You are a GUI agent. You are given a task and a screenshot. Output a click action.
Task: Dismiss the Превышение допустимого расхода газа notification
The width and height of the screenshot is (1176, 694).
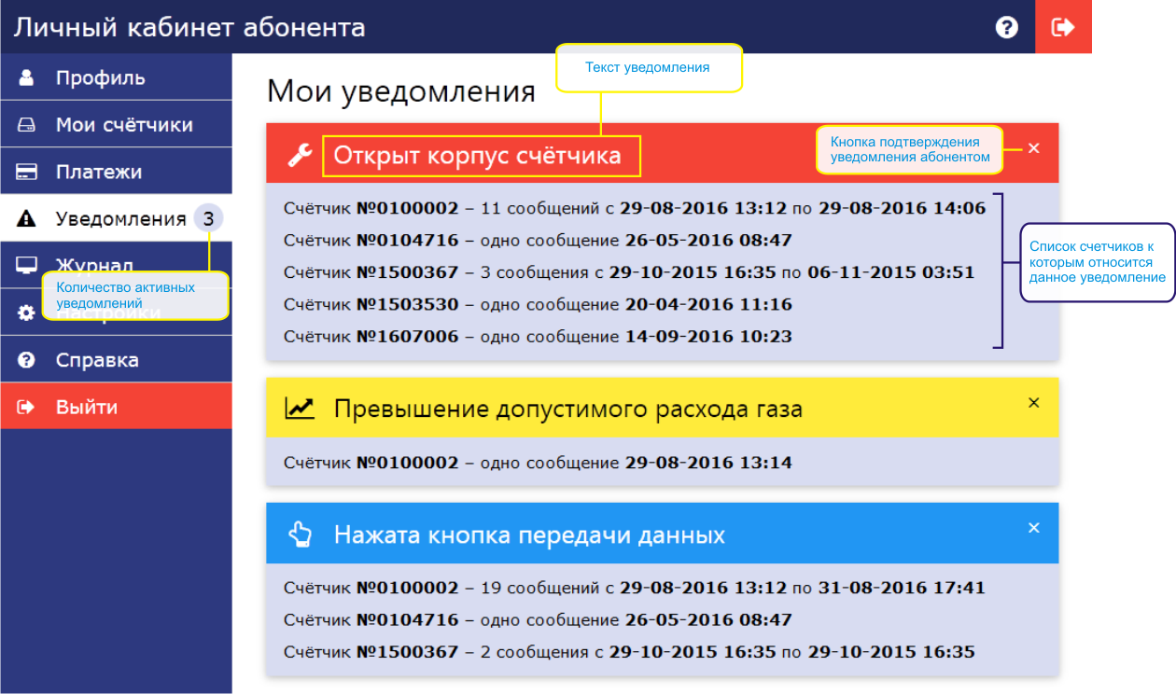point(1033,403)
